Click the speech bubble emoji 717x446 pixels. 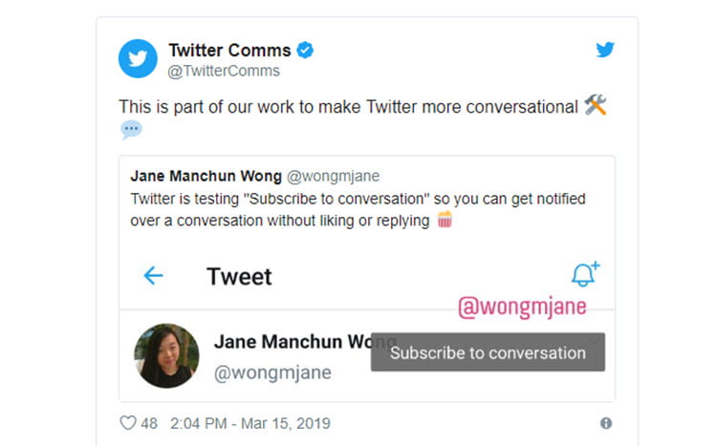[131, 129]
